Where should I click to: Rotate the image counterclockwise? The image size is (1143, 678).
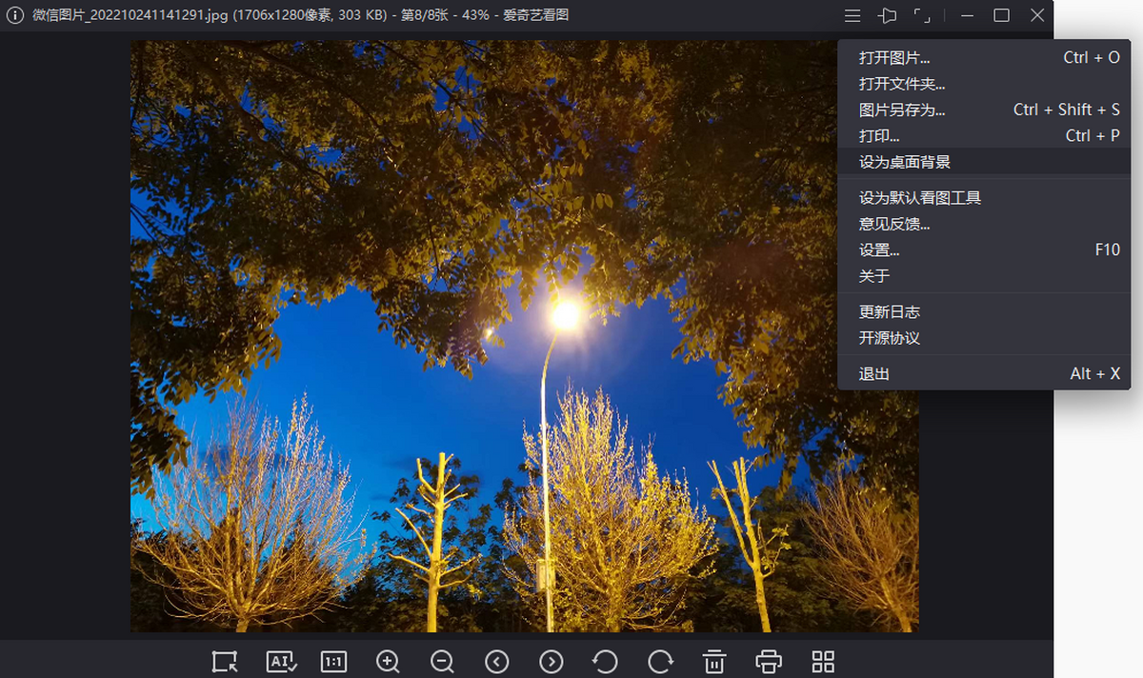pyautogui.click(x=605, y=662)
